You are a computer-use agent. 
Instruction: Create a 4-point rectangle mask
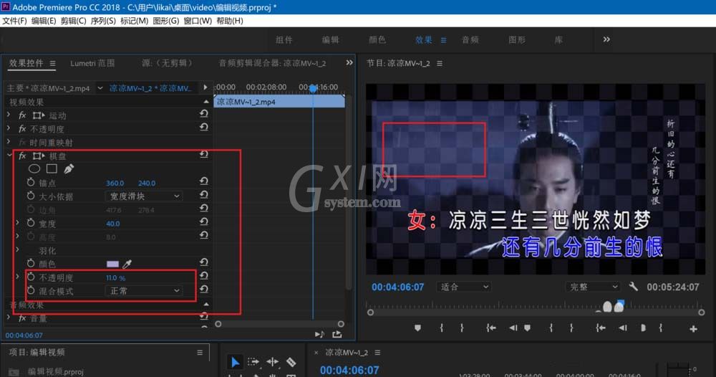[x=52, y=168]
